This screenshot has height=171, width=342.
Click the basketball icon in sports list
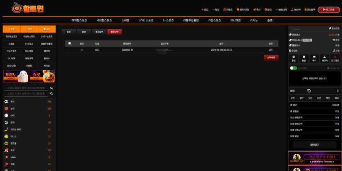(6, 108)
